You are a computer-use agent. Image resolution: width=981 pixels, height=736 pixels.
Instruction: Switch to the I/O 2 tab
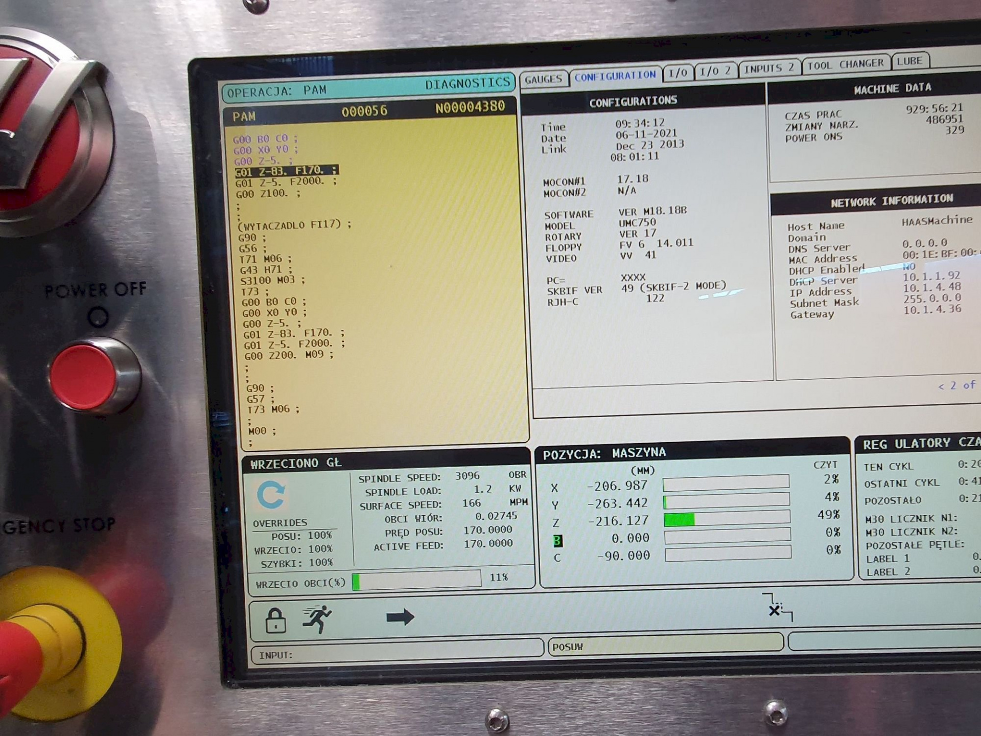(715, 71)
